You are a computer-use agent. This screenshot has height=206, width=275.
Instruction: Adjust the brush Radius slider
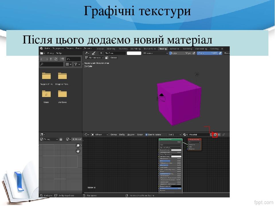click(180, 53)
